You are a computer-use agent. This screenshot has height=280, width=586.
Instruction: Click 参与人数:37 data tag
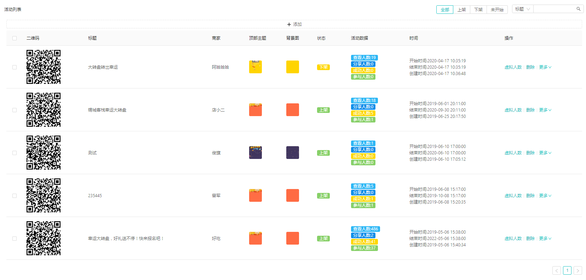pos(364,248)
